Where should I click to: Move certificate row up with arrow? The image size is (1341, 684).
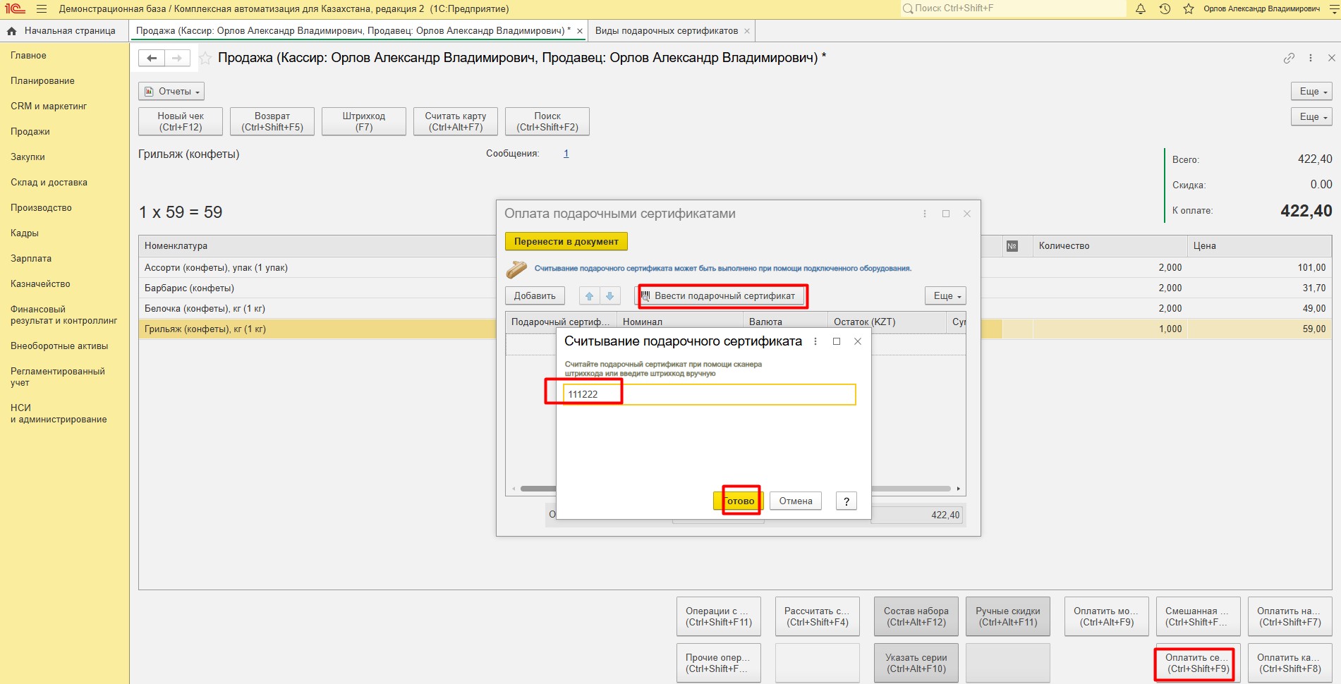tap(589, 296)
